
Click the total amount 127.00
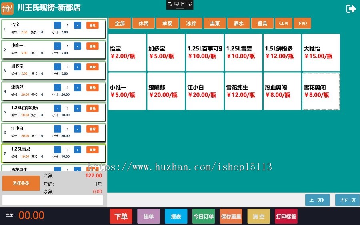pos(94,176)
